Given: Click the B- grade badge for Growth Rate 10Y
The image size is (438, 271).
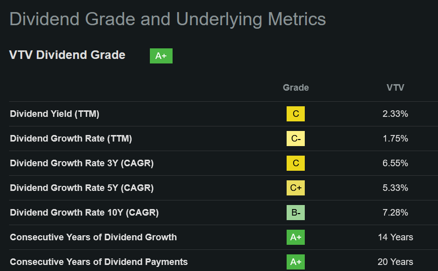Looking at the screenshot, I should [x=296, y=213].
